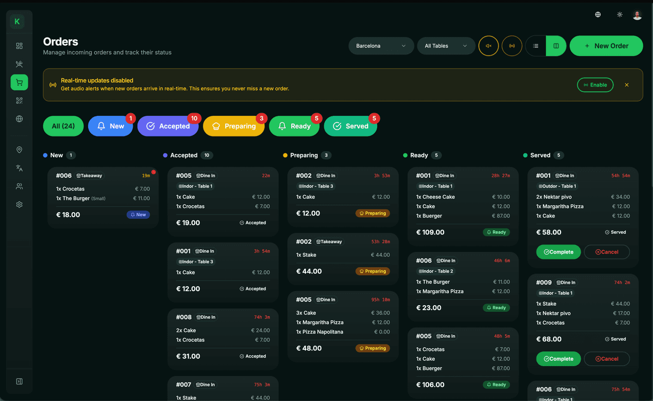Open the location pin section in sidebar
The height and width of the screenshot is (401, 653).
pos(19,149)
